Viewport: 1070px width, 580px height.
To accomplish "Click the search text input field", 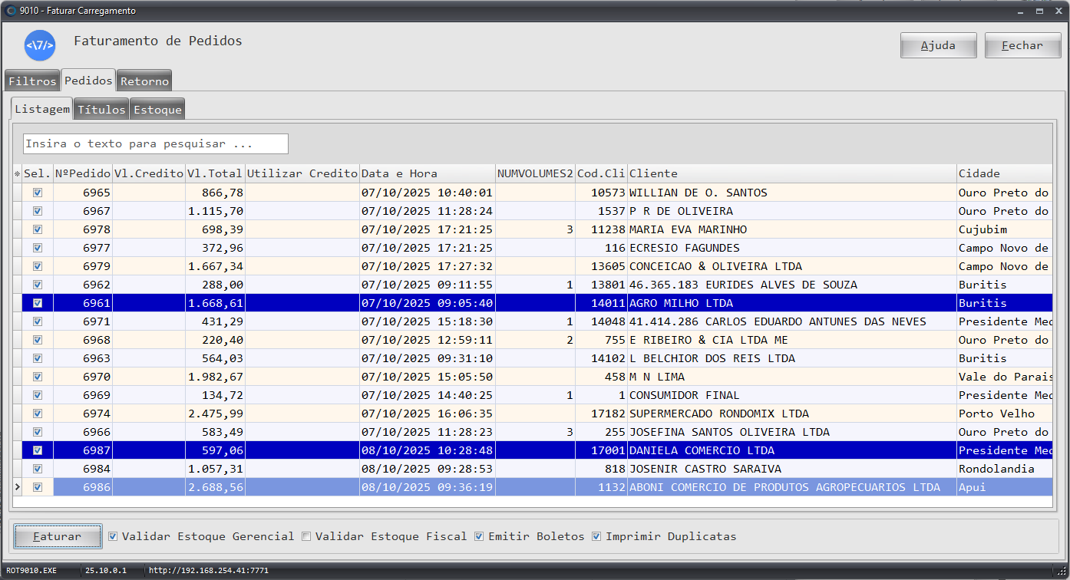I will coord(155,143).
